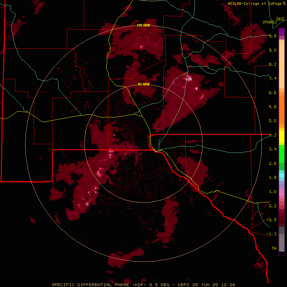Click the 3.4 scale value
Screen dimensions: 287x287
[273, 149]
